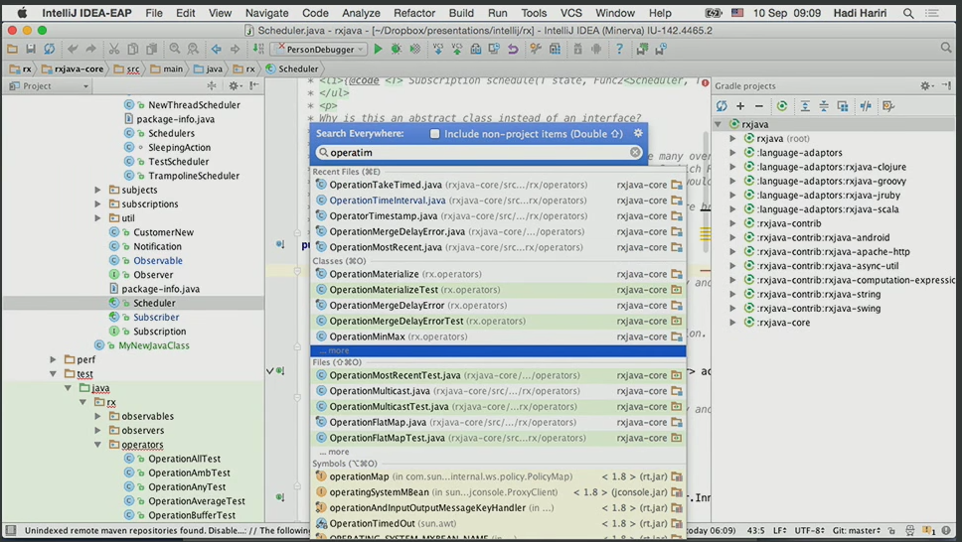This screenshot has height=542, width=962.
Task: Click the VCS update project icon
Action: tap(438, 49)
